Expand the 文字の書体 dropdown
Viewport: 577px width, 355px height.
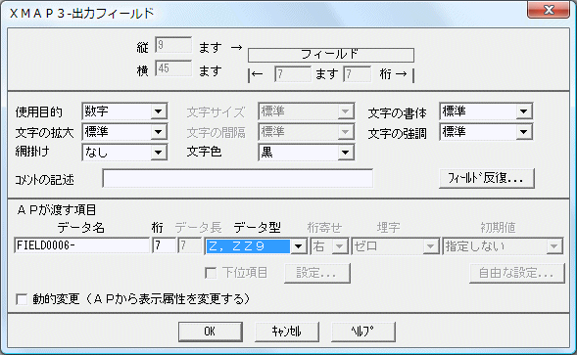[x=486, y=111]
